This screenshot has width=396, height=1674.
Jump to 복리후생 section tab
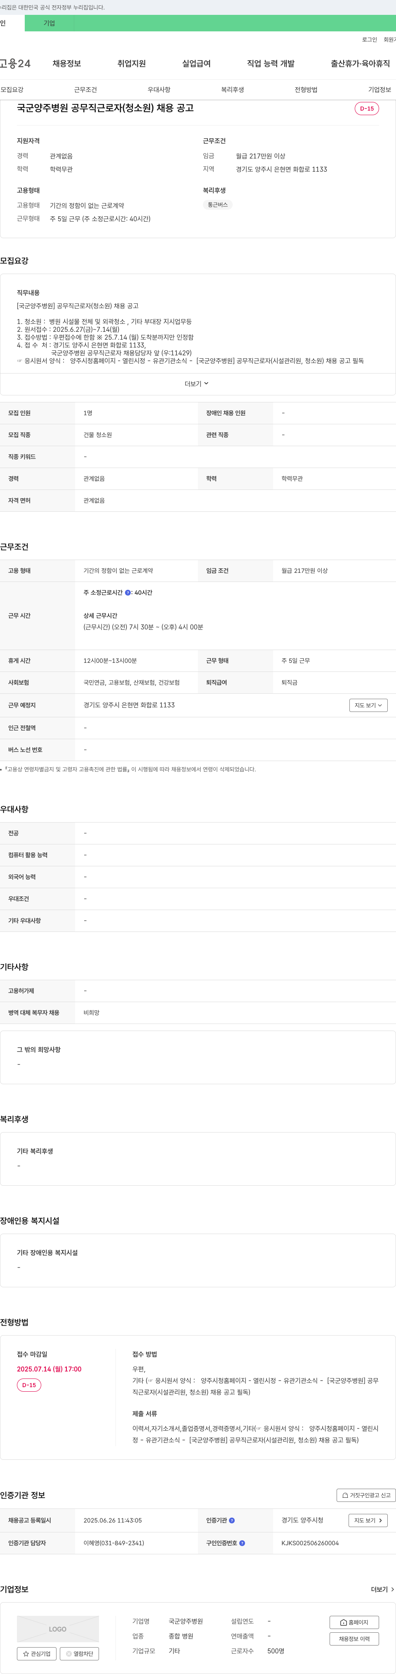[232, 90]
